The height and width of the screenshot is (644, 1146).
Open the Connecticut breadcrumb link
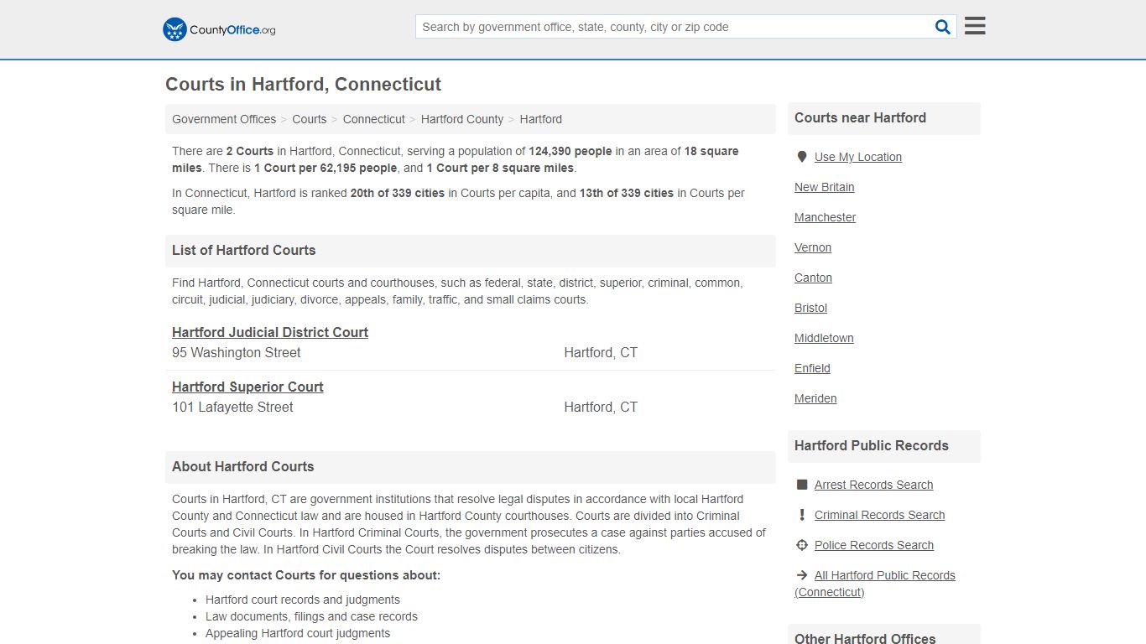pyautogui.click(x=374, y=119)
